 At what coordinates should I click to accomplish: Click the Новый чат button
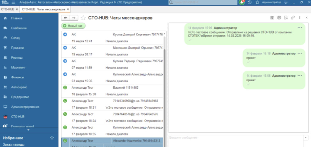point(73,26)
